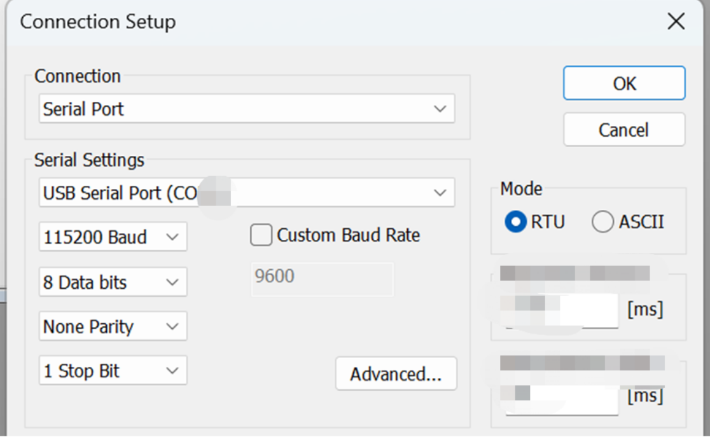Screen dimensions: 710x437
Task: Confirm settings with the OK button
Action: (624, 83)
